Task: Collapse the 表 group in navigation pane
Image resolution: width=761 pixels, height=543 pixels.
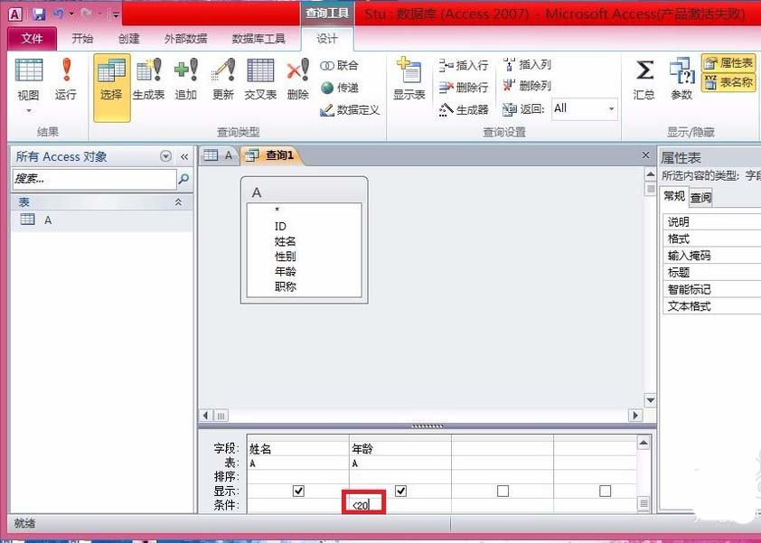Action: 178,201
